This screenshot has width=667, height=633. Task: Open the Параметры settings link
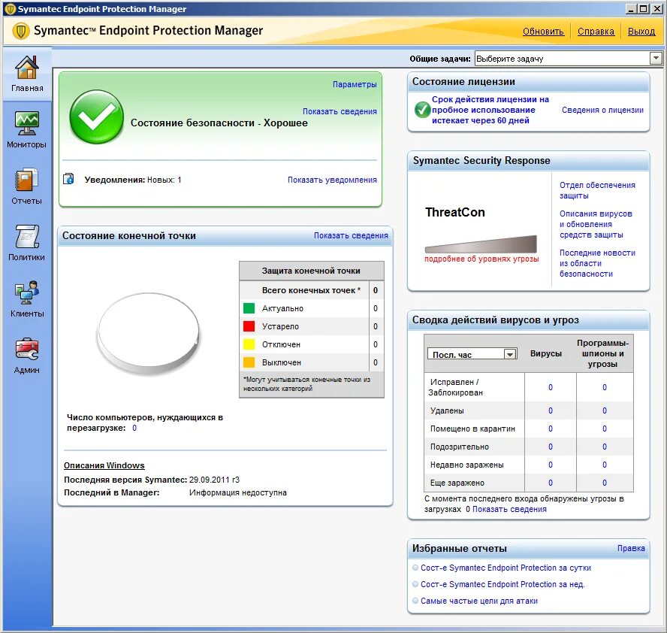pos(355,84)
